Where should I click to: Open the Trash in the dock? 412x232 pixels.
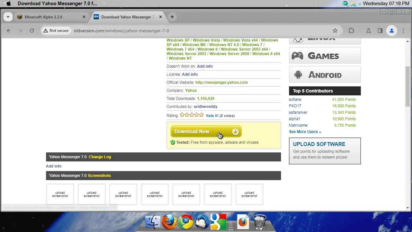259,222
